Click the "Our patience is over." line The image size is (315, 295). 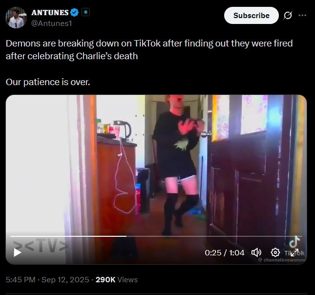48,82
